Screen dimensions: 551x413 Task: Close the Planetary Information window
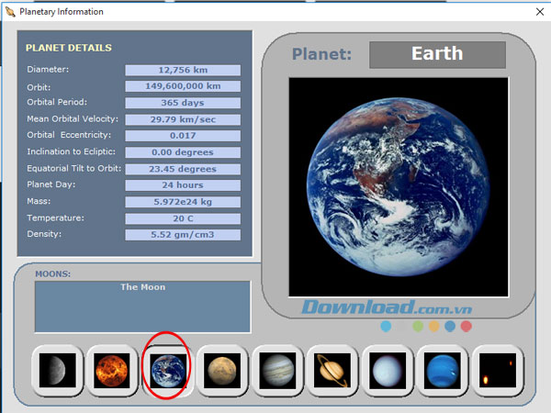[540, 12]
